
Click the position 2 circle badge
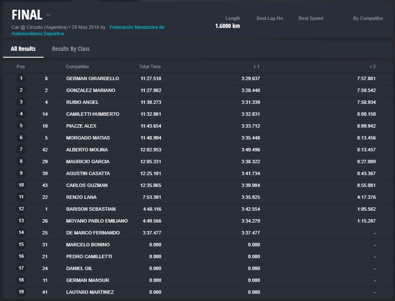tap(21, 90)
